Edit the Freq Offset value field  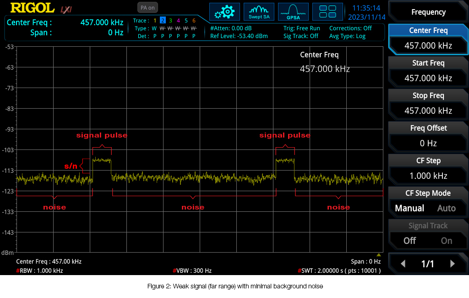pos(428,143)
